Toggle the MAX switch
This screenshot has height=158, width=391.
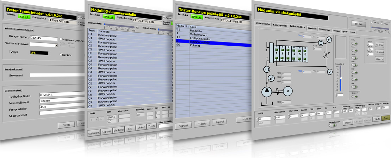pos(354,87)
